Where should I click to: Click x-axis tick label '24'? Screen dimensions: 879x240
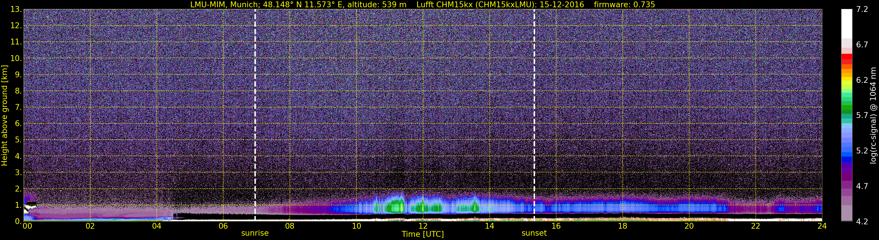pos(822,226)
